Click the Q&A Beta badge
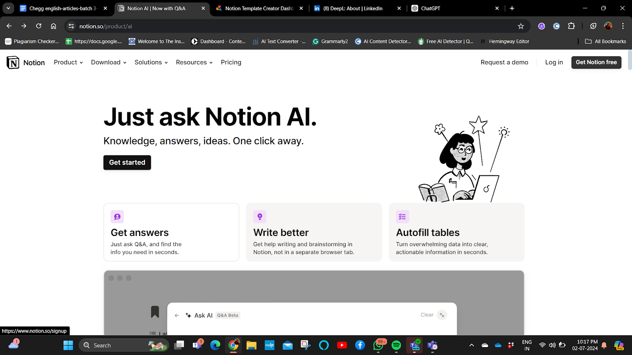Screen dimensions: 632x355 228,315
